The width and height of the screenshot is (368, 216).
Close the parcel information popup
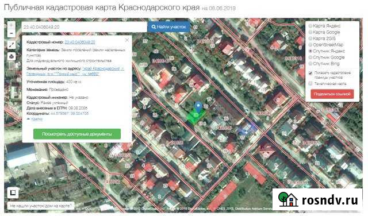click(127, 40)
